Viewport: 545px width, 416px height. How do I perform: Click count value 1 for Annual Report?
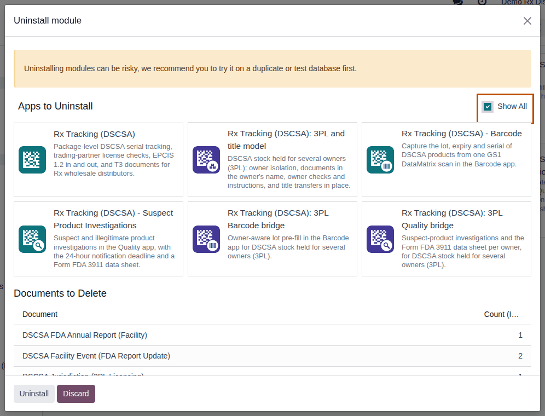(520, 336)
